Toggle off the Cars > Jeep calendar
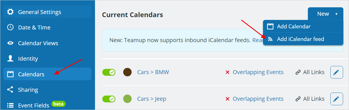Screen dimensions: 349x110 click(109, 99)
